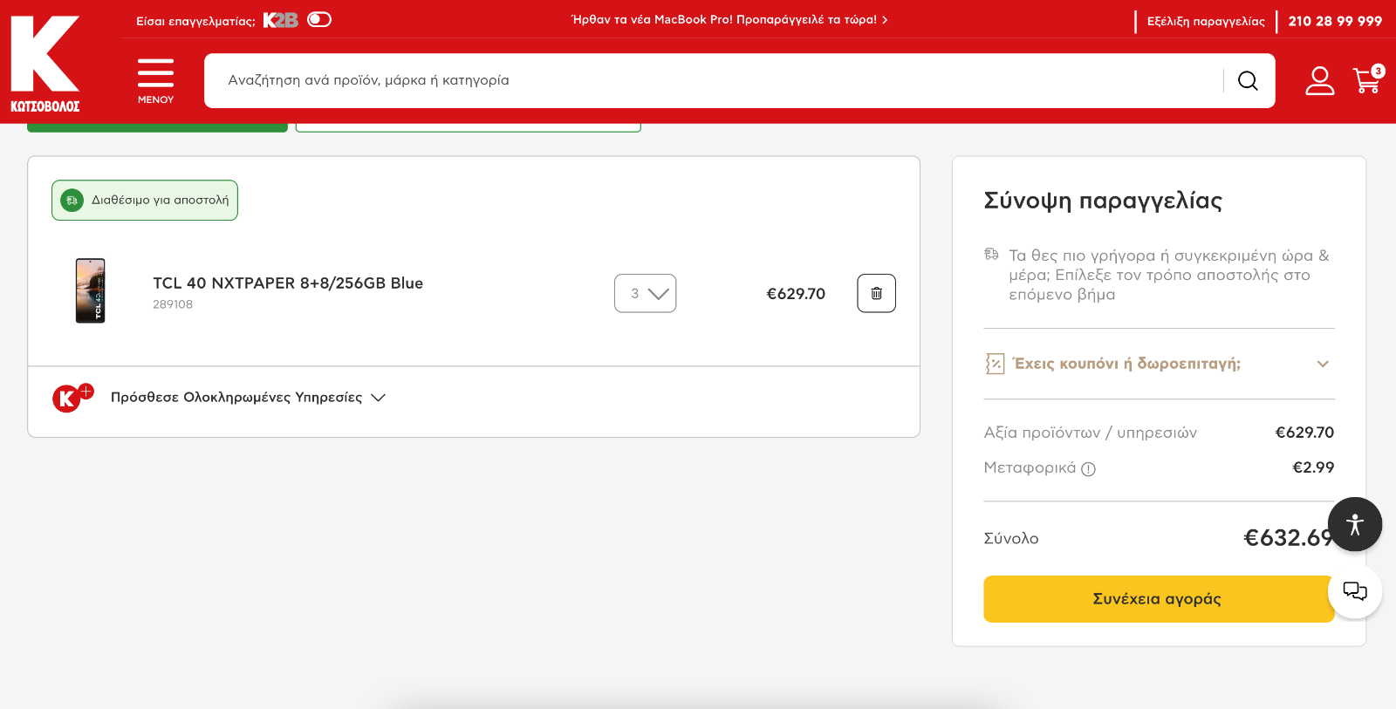Click the Συνέχεια αγοράς button

pos(1157,599)
